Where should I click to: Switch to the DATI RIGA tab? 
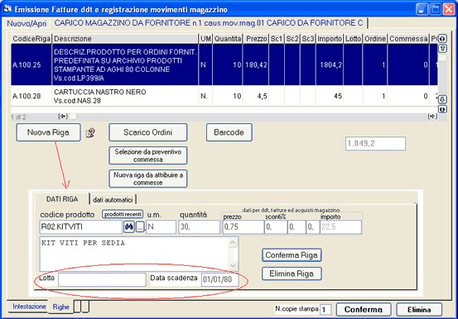pos(62,199)
